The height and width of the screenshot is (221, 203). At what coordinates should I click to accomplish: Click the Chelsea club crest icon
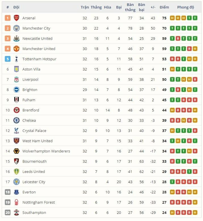click(16, 120)
